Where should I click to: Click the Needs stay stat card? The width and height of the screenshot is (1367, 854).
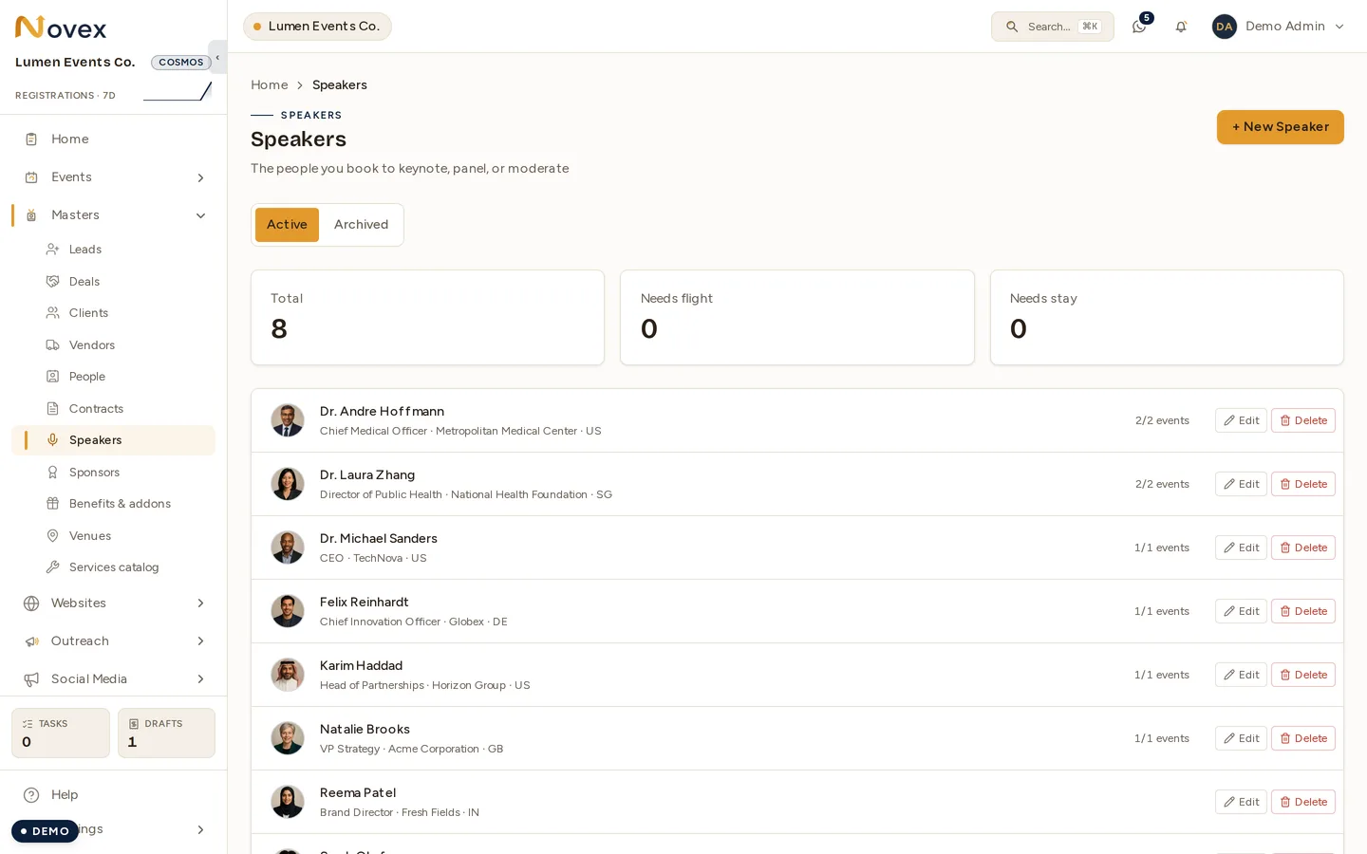(x=1167, y=318)
